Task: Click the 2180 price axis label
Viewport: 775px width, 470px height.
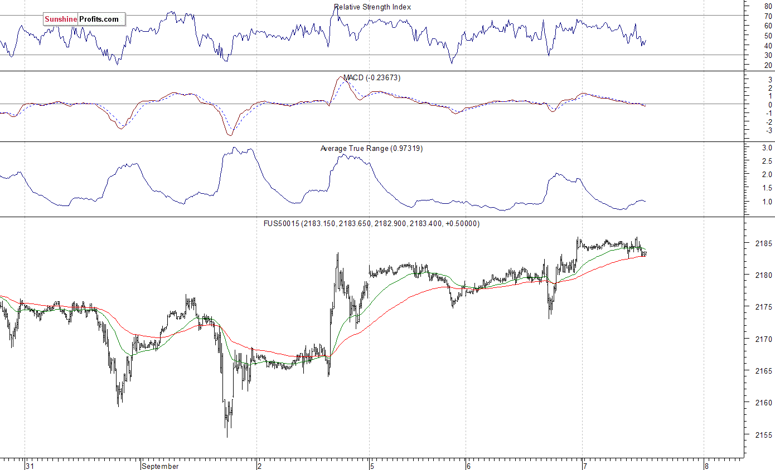Action: tap(765, 276)
